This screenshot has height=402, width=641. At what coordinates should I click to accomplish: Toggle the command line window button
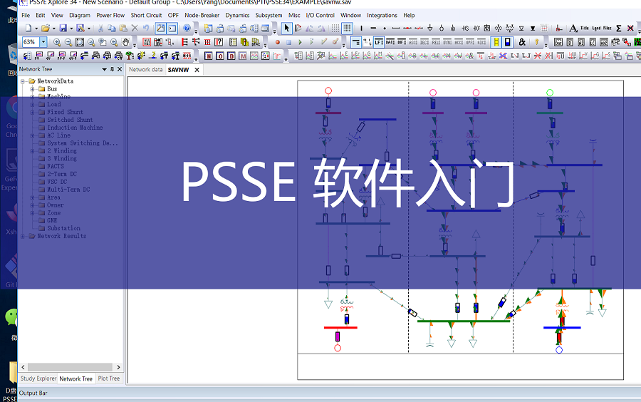(x=172, y=28)
